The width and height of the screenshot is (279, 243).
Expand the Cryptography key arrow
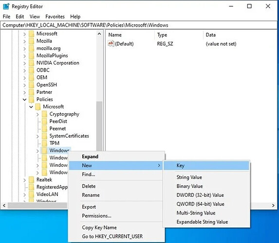point(37,114)
